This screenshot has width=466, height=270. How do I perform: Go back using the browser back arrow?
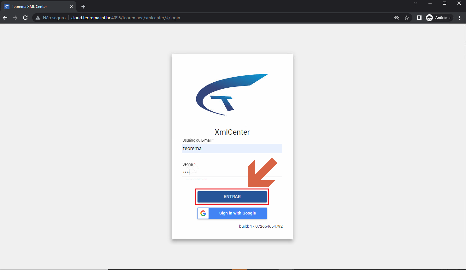click(x=5, y=18)
